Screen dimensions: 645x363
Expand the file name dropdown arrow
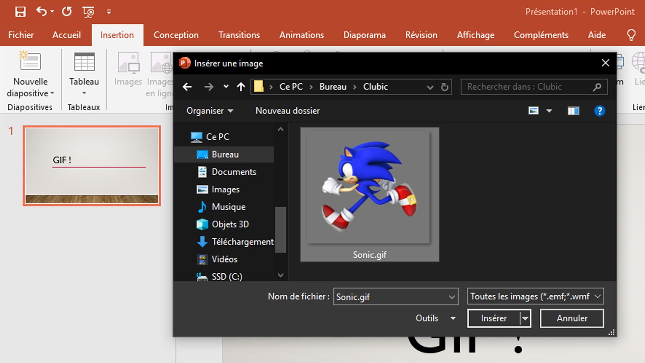tap(452, 297)
